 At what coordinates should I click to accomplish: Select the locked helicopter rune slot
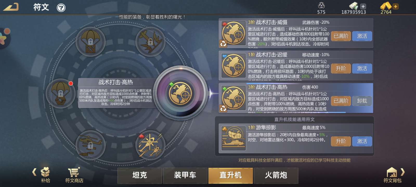(90, 145)
